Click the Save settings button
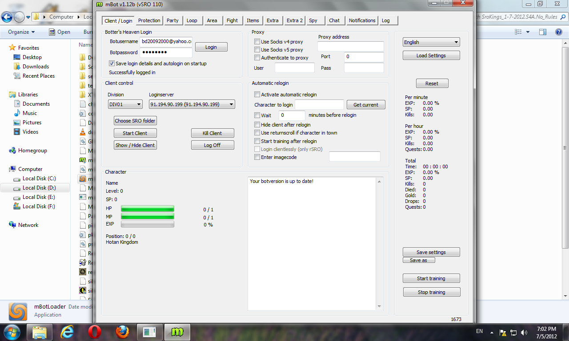The height and width of the screenshot is (341, 569). tap(431, 252)
